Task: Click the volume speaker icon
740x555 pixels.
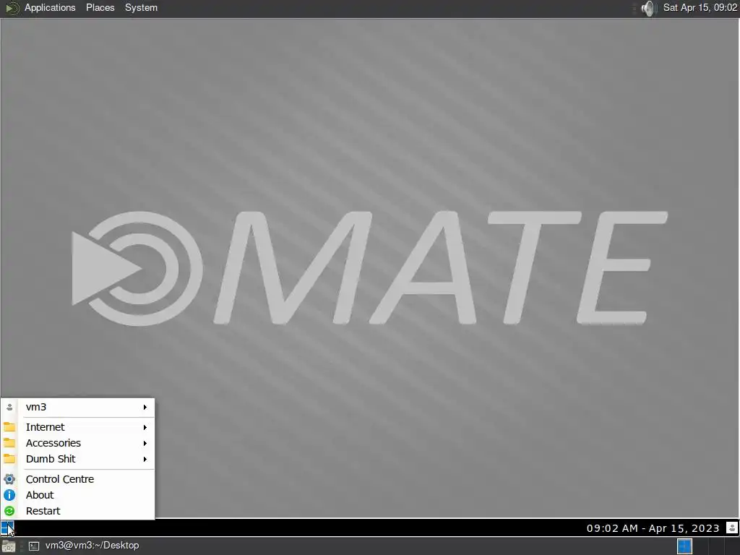Action: [650, 8]
